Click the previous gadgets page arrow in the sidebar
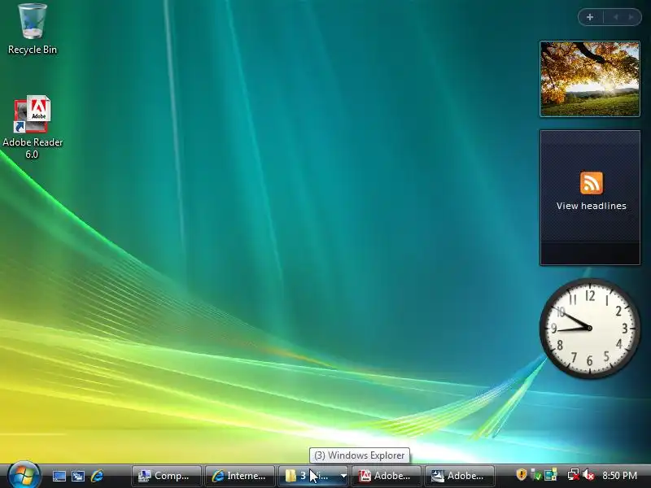Viewport: 651px width, 488px height. click(616, 17)
